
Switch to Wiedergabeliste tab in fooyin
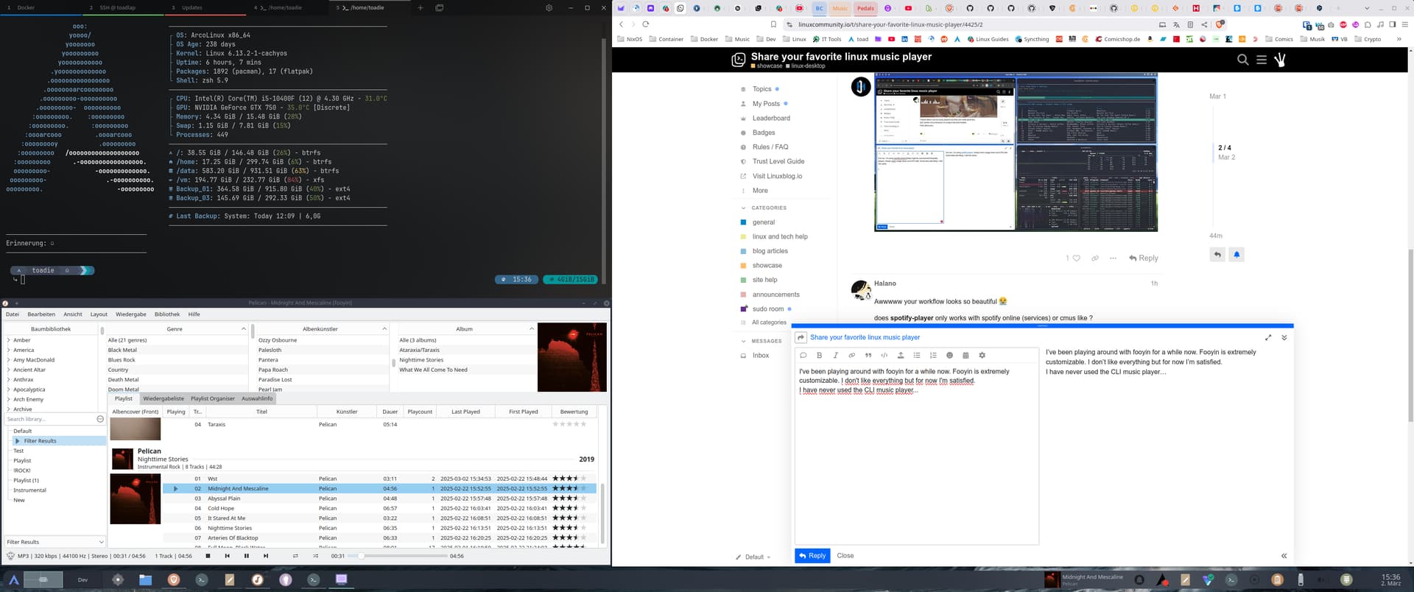coord(163,398)
